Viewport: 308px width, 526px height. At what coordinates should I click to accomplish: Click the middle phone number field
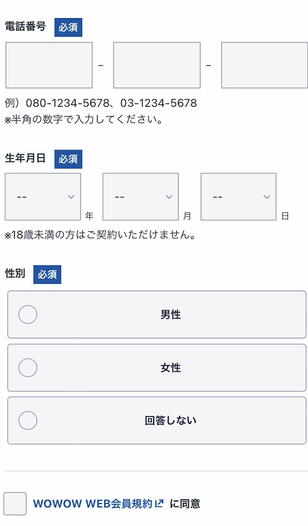point(157,65)
